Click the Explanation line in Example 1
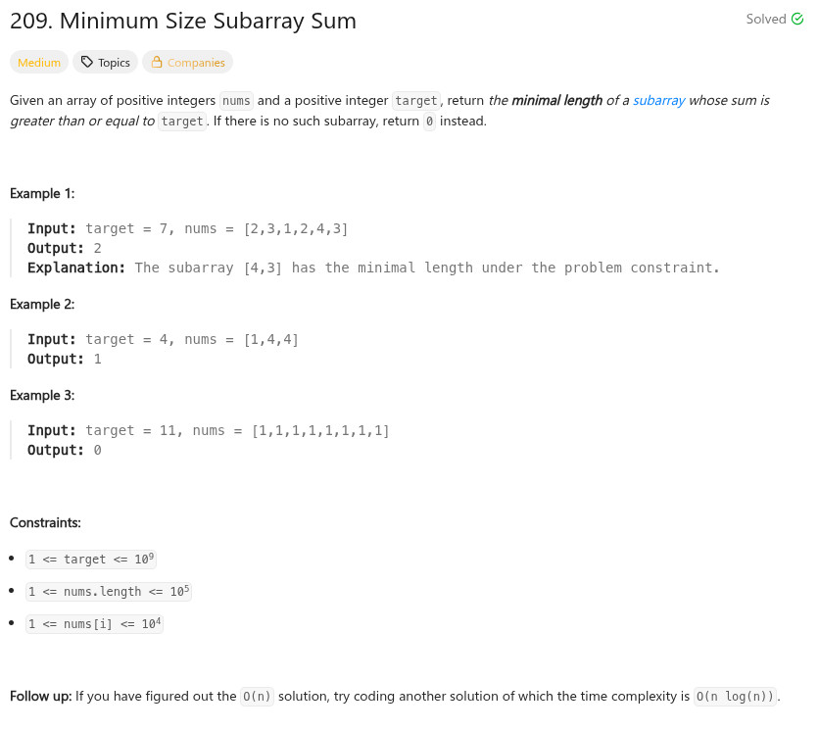Image resolution: width=819 pixels, height=731 pixels. (373, 268)
